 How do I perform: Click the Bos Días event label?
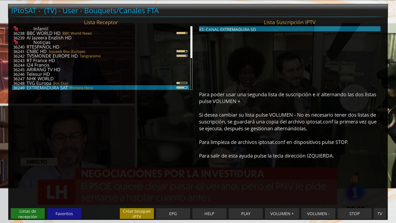click(61, 83)
